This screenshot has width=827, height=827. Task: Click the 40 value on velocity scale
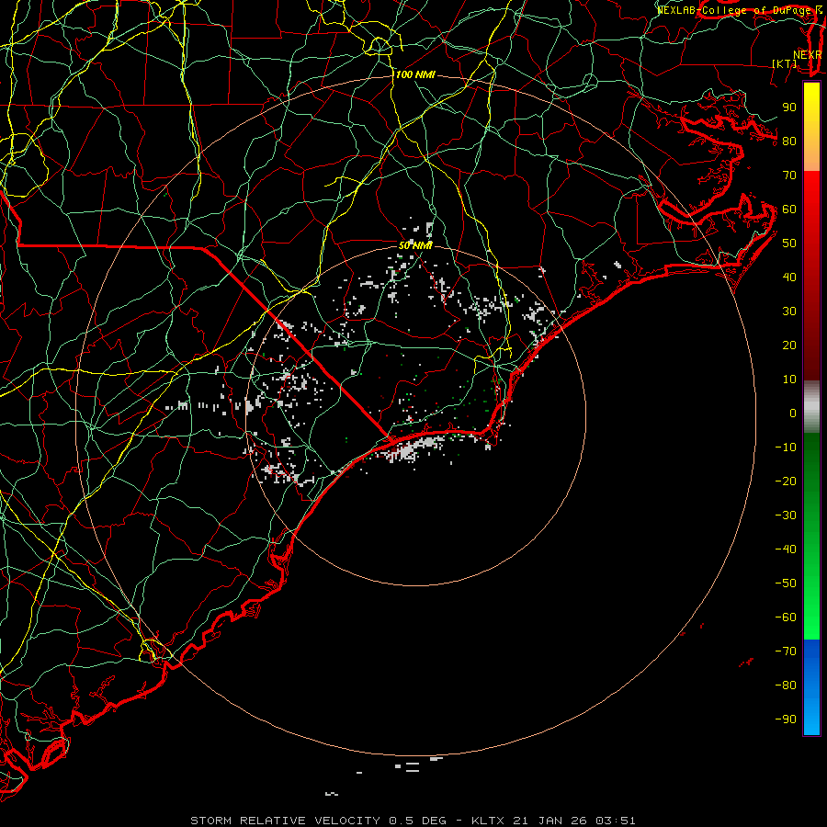[789, 278]
